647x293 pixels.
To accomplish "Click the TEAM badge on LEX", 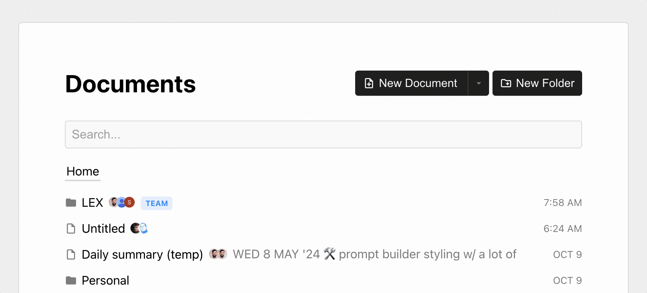I will pyautogui.click(x=156, y=203).
